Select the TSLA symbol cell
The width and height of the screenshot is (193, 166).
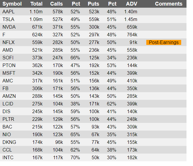click(x=8, y=19)
